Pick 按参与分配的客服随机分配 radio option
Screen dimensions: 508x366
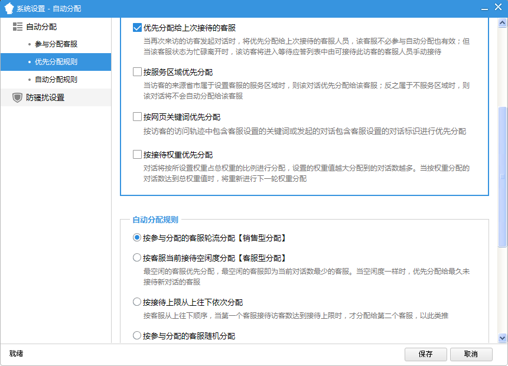[x=137, y=336]
